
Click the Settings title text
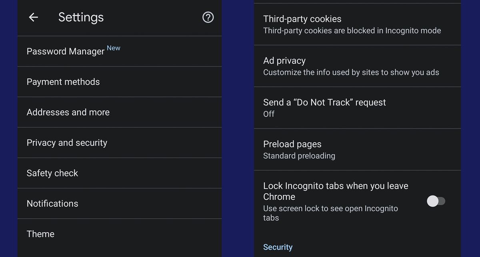[81, 17]
